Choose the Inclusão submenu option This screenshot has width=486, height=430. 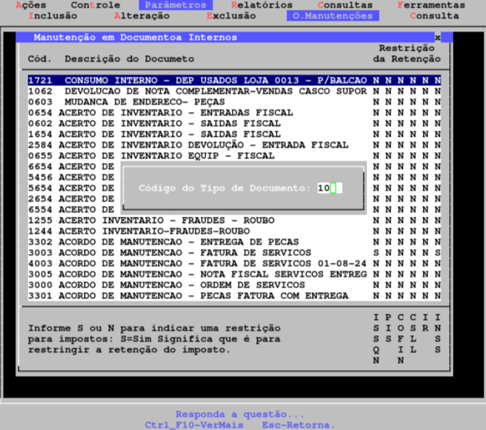point(53,15)
